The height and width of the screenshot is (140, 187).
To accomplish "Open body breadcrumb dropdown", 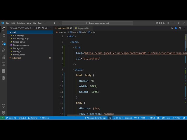I will (x=82, y=32).
